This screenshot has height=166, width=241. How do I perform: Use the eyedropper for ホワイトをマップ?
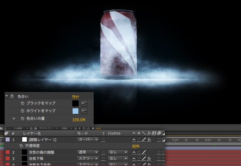click(x=84, y=111)
